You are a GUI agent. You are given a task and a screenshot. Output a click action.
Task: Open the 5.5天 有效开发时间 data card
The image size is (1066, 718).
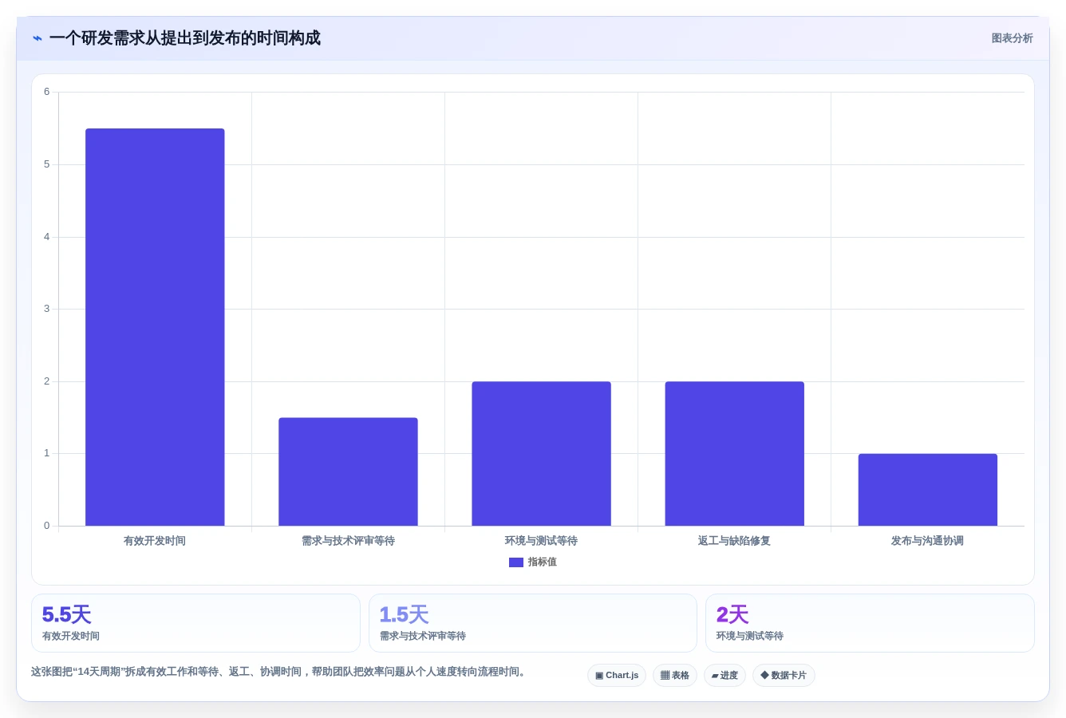[x=195, y=623]
